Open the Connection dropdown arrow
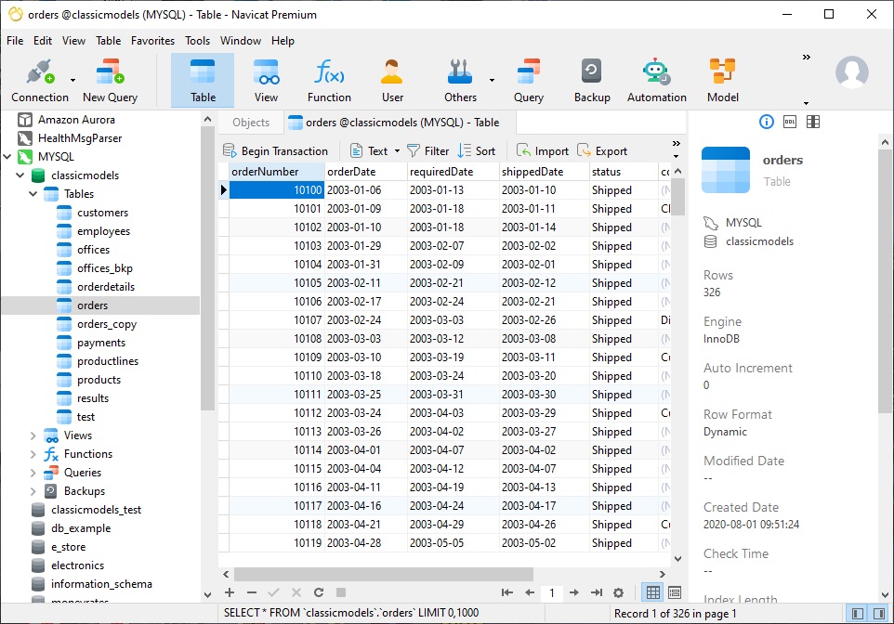 coord(72,80)
